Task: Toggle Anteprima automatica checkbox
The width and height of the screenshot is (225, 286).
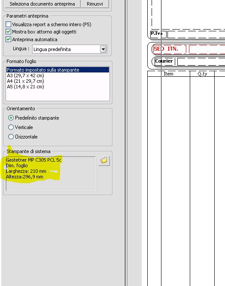Action: pos(8,39)
